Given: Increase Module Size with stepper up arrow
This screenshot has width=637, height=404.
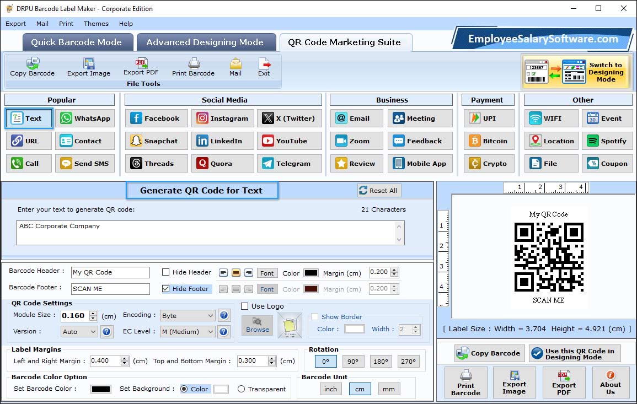Looking at the screenshot, I should pyautogui.click(x=93, y=313).
